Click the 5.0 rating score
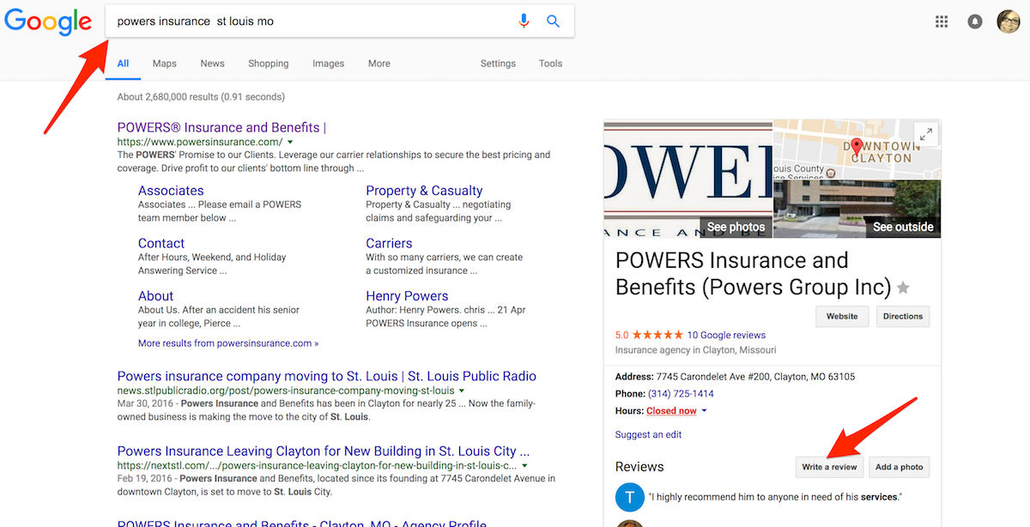 [622, 335]
